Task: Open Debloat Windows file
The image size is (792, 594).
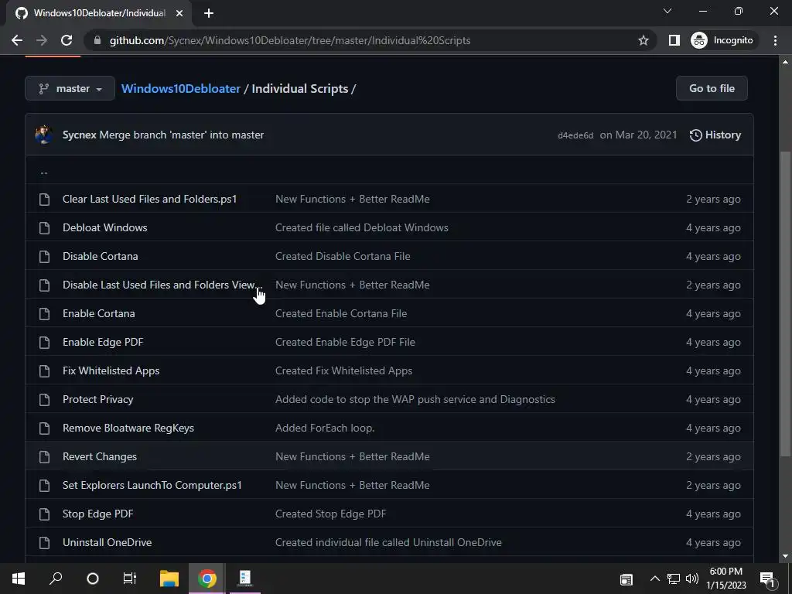Action: [105, 228]
